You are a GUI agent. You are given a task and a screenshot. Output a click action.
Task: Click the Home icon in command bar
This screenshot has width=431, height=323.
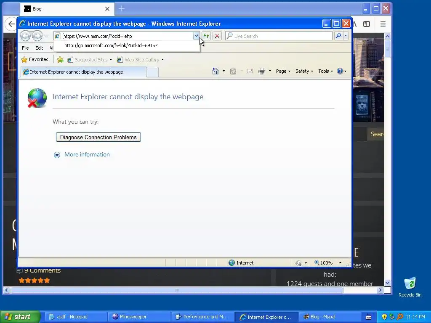[x=215, y=71]
